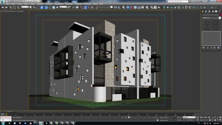Activate the Select and Rotate tool

click(x=50, y=7)
